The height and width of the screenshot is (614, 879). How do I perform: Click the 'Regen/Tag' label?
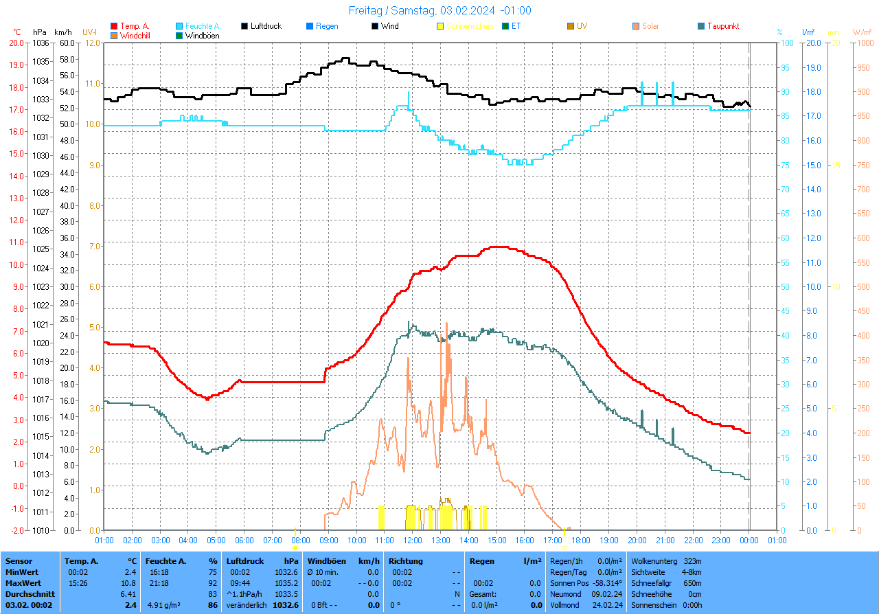568,572
